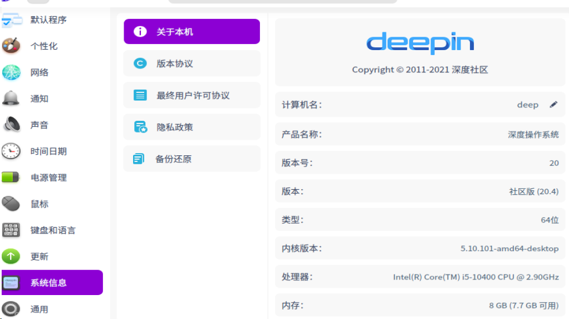The image size is (569, 319).
Task: Open the 最终用户许可协议 submenu item
Action: coord(192,95)
